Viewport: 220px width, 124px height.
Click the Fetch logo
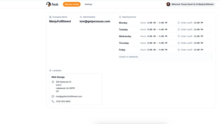click(52, 4)
